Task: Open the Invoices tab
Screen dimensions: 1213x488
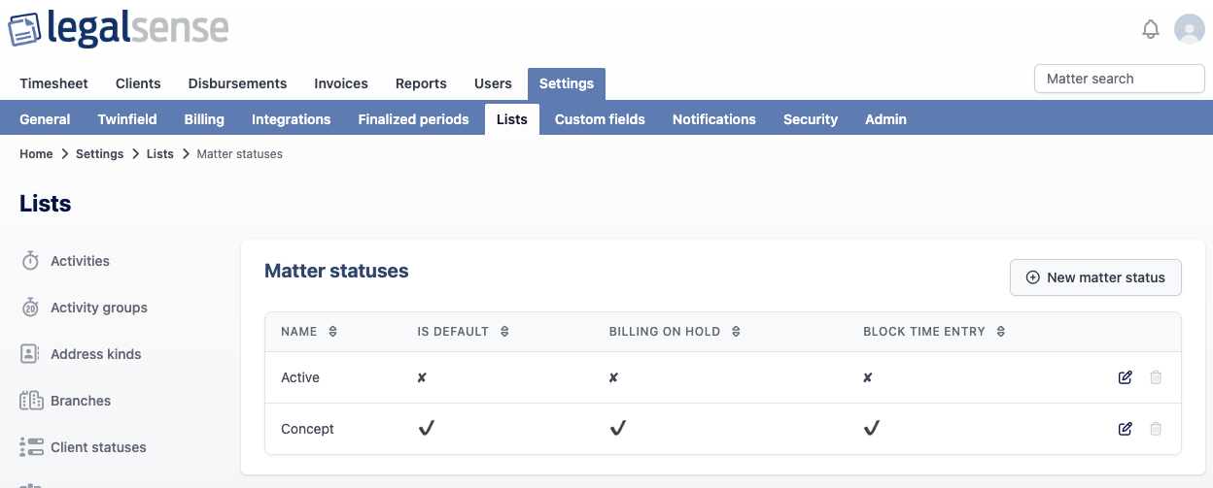Action: (341, 83)
